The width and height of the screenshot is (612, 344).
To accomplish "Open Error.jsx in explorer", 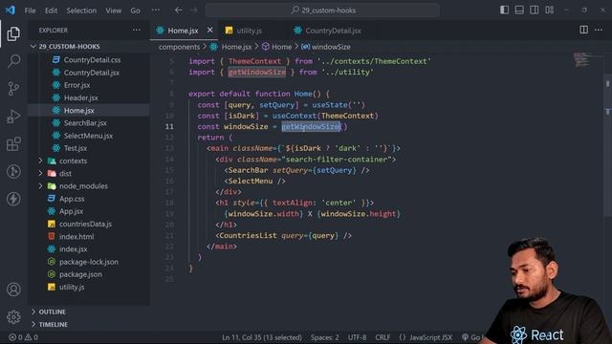I will click(x=76, y=85).
